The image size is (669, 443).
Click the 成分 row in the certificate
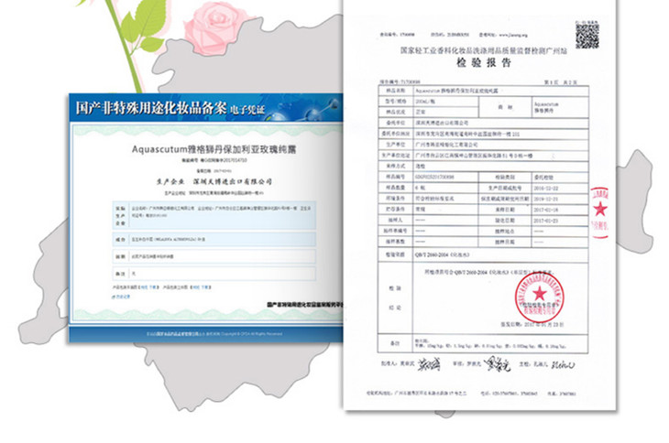[x=214, y=240]
